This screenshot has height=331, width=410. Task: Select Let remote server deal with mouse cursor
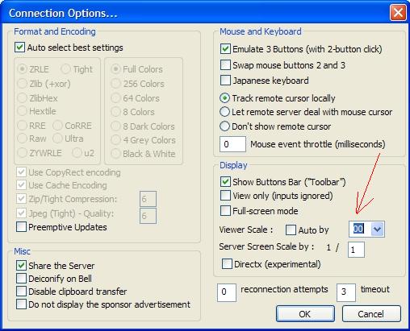224,112
